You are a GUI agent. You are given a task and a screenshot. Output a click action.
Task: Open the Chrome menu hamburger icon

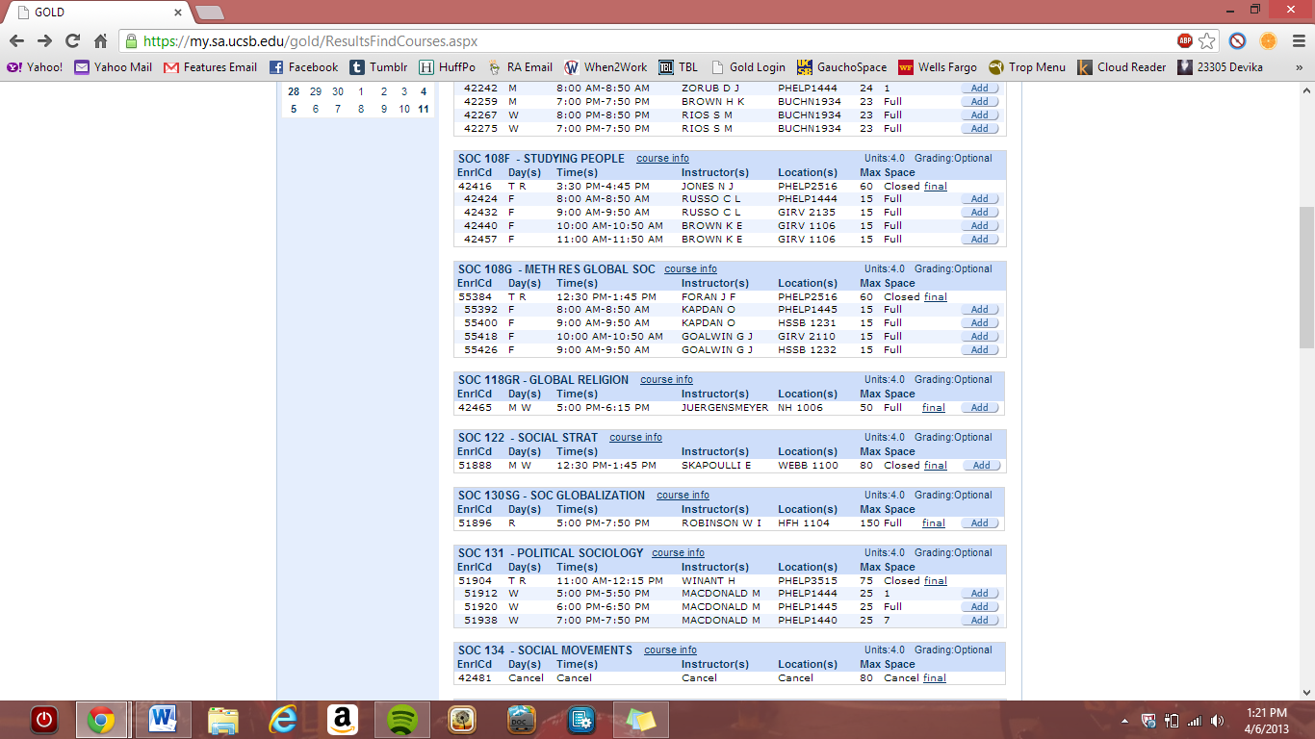coord(1297,41)
